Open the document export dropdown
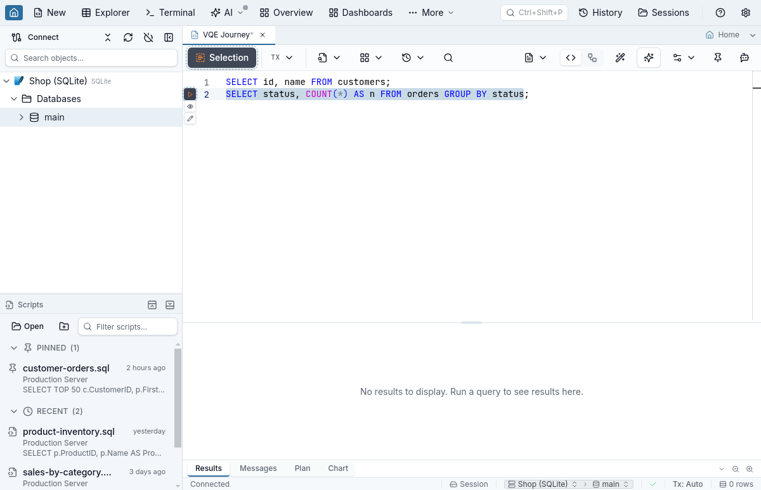This screenshot has height=490, width=761. [535, 58]
